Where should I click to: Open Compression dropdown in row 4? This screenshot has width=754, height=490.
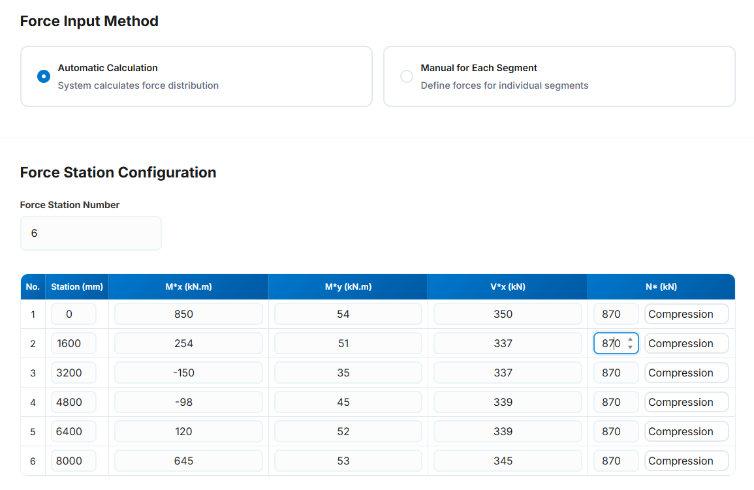(x=686, y=402)
